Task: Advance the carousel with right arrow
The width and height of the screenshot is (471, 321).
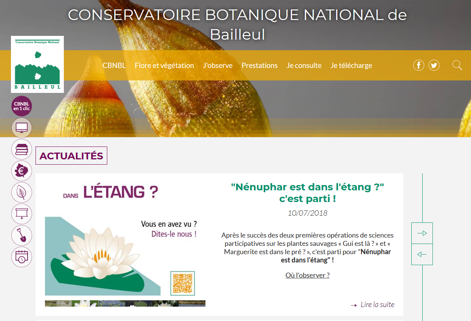Action: pos(422,233)
